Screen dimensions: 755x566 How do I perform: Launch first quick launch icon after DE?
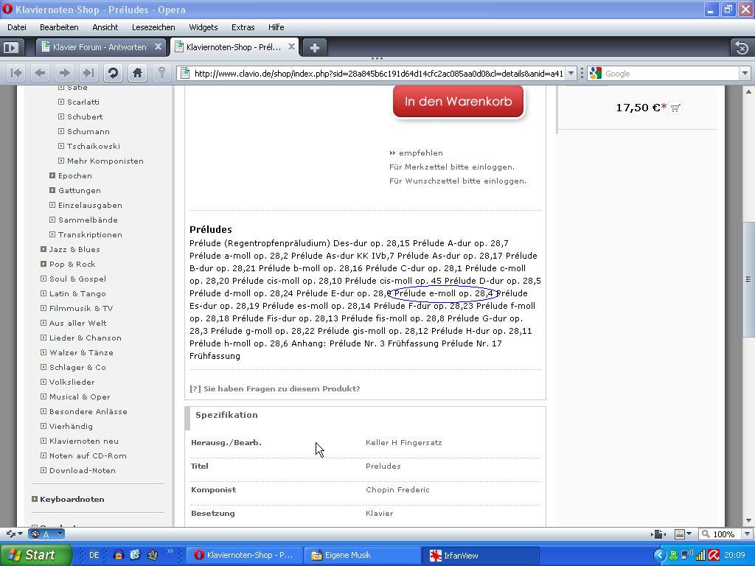tap(119, 555)
